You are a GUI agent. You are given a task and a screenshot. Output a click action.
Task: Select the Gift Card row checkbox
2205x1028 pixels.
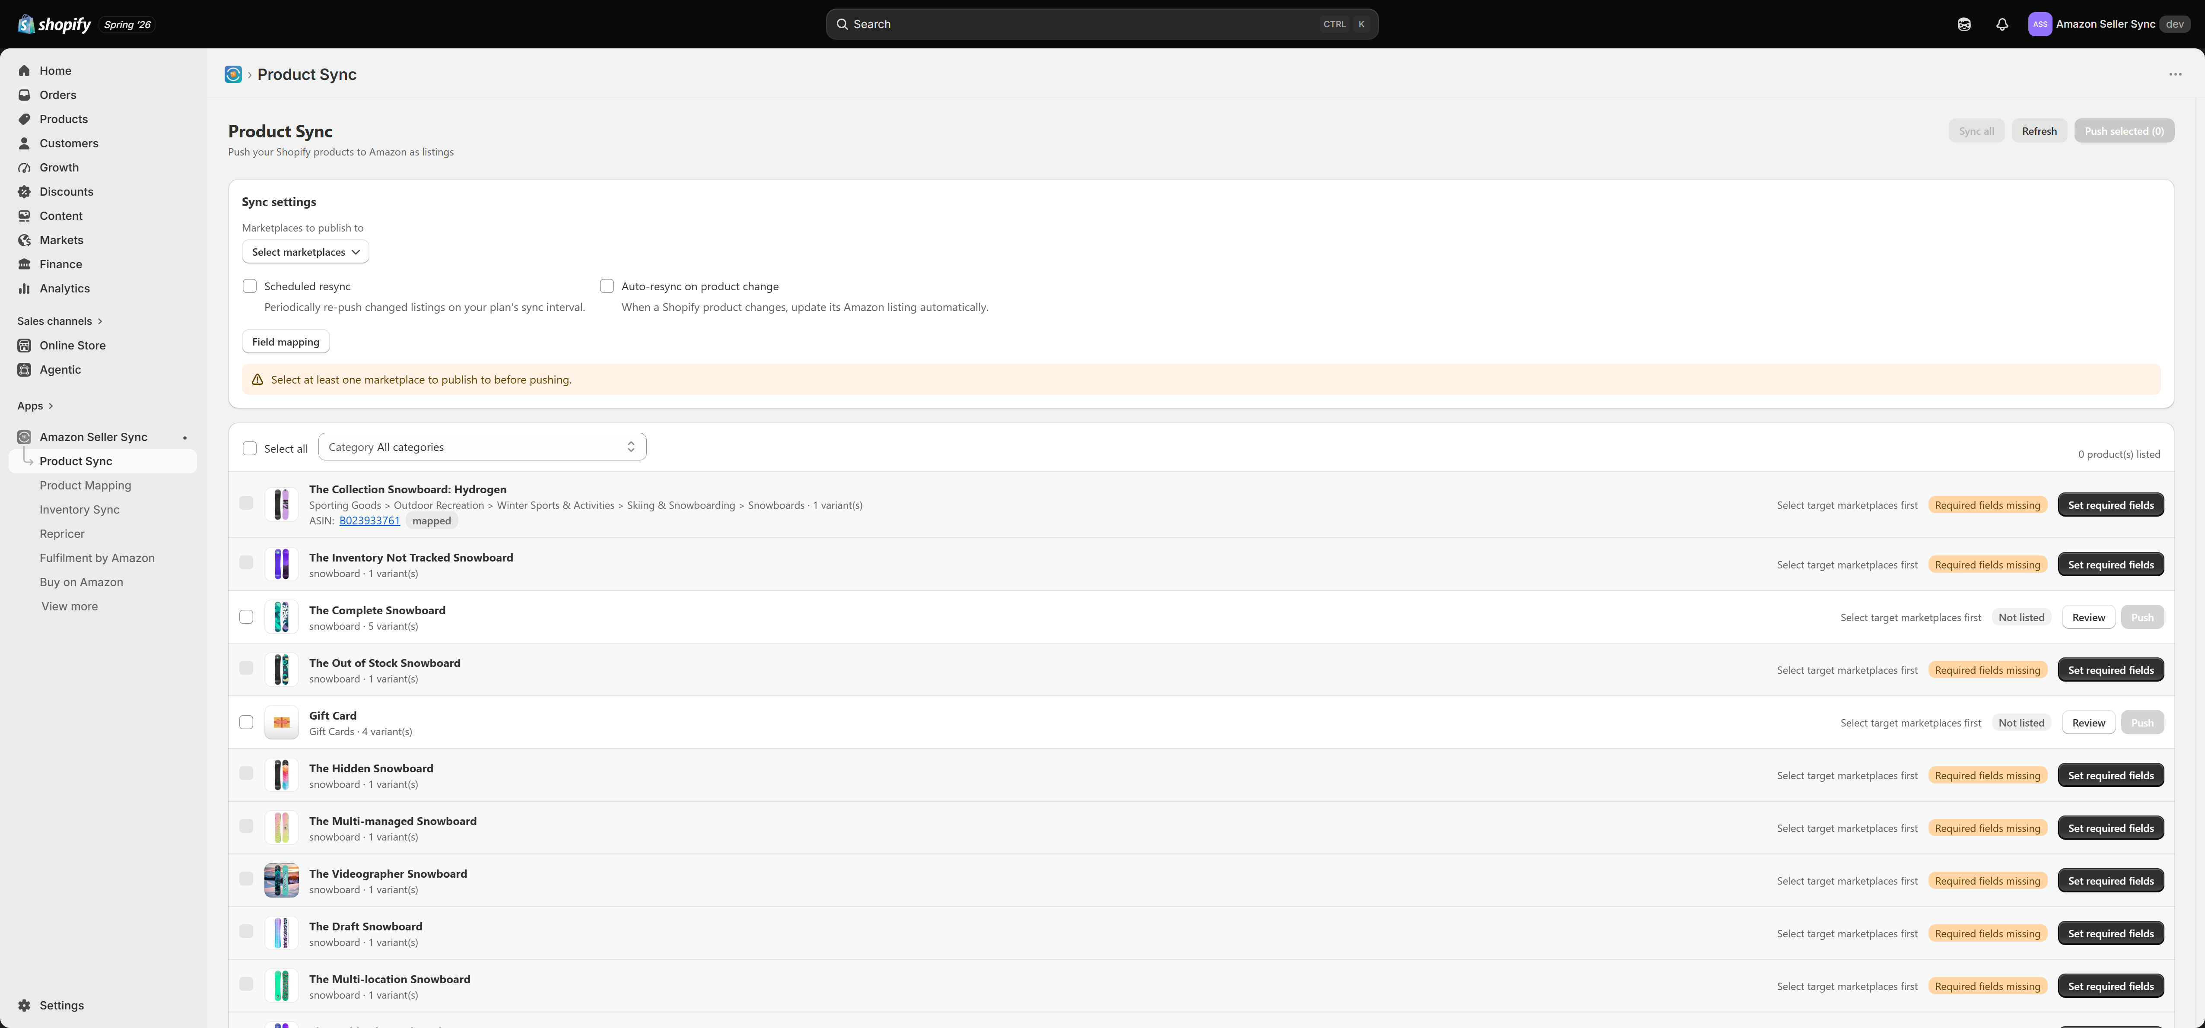[247, 723]
